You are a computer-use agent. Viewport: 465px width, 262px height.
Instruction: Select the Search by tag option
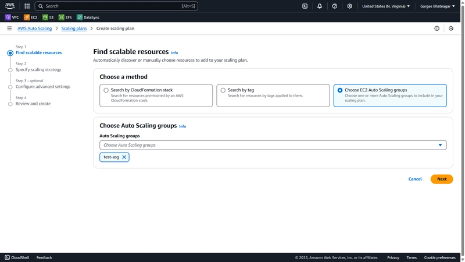tap(273, 95)
